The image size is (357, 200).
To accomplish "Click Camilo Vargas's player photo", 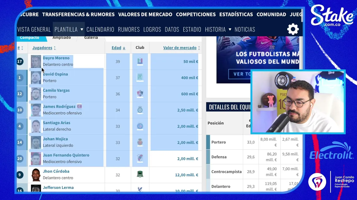I will [x=36, y=94].
